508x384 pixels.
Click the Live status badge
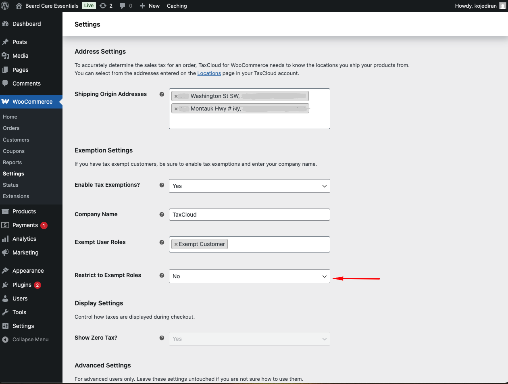click(89, 6)
